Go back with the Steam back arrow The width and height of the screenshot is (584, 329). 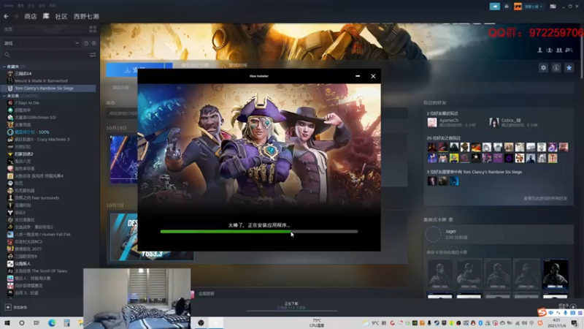tap(6, 16)
